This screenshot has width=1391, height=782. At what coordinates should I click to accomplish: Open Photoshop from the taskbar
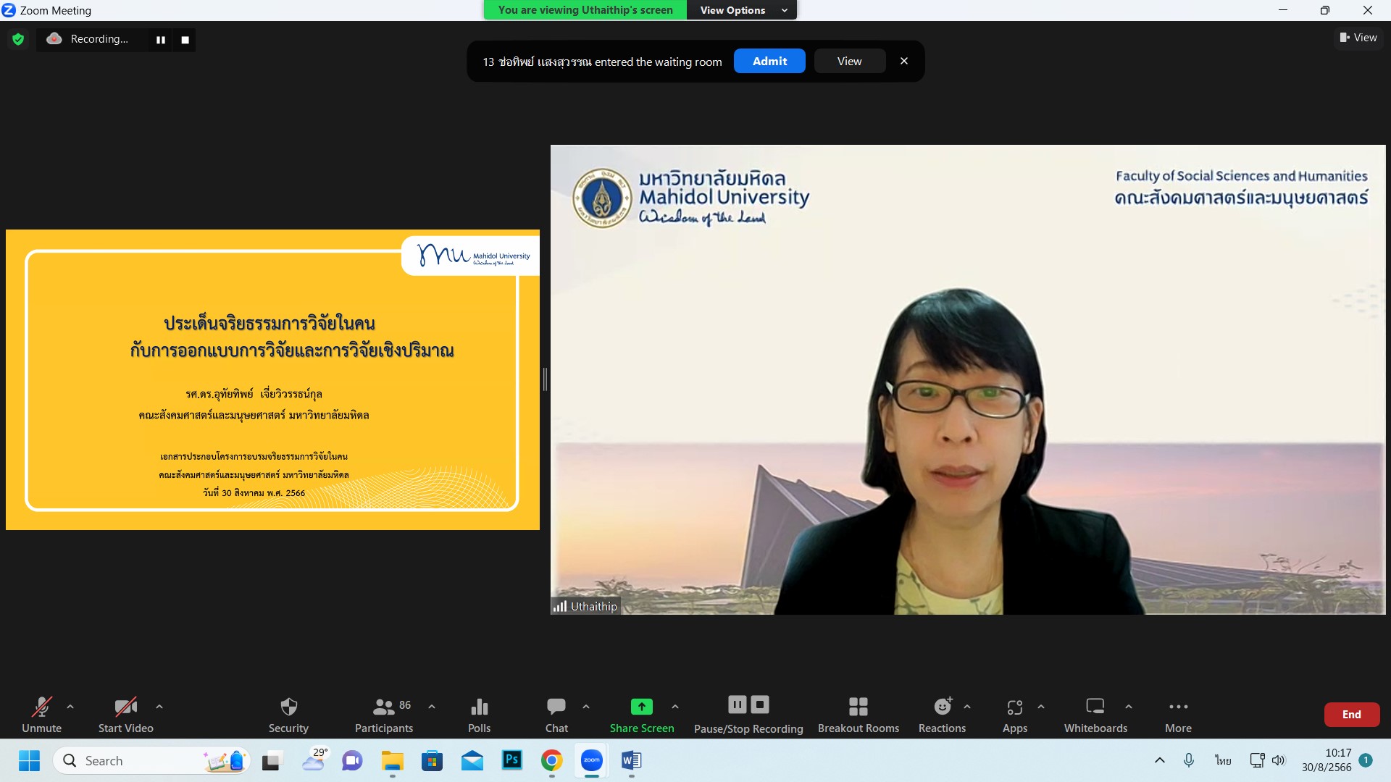[512, 760]
